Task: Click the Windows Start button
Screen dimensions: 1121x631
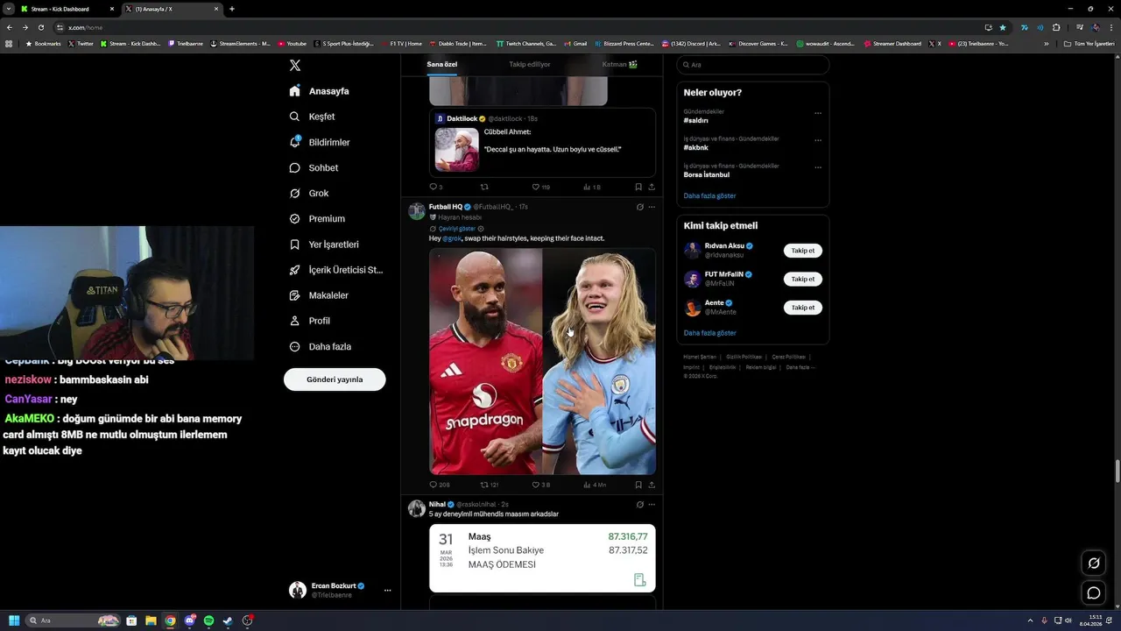Action: tap(14, 620)
